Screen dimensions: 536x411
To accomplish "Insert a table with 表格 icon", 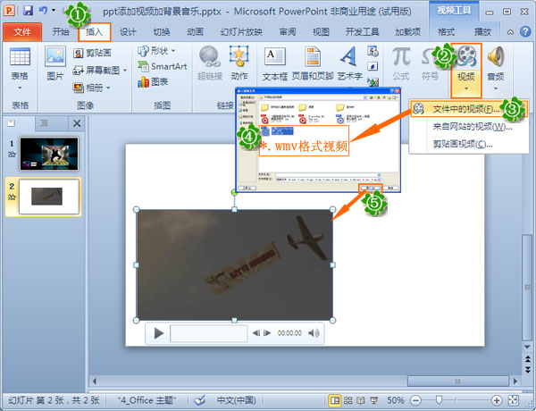I will coord(20,69).
